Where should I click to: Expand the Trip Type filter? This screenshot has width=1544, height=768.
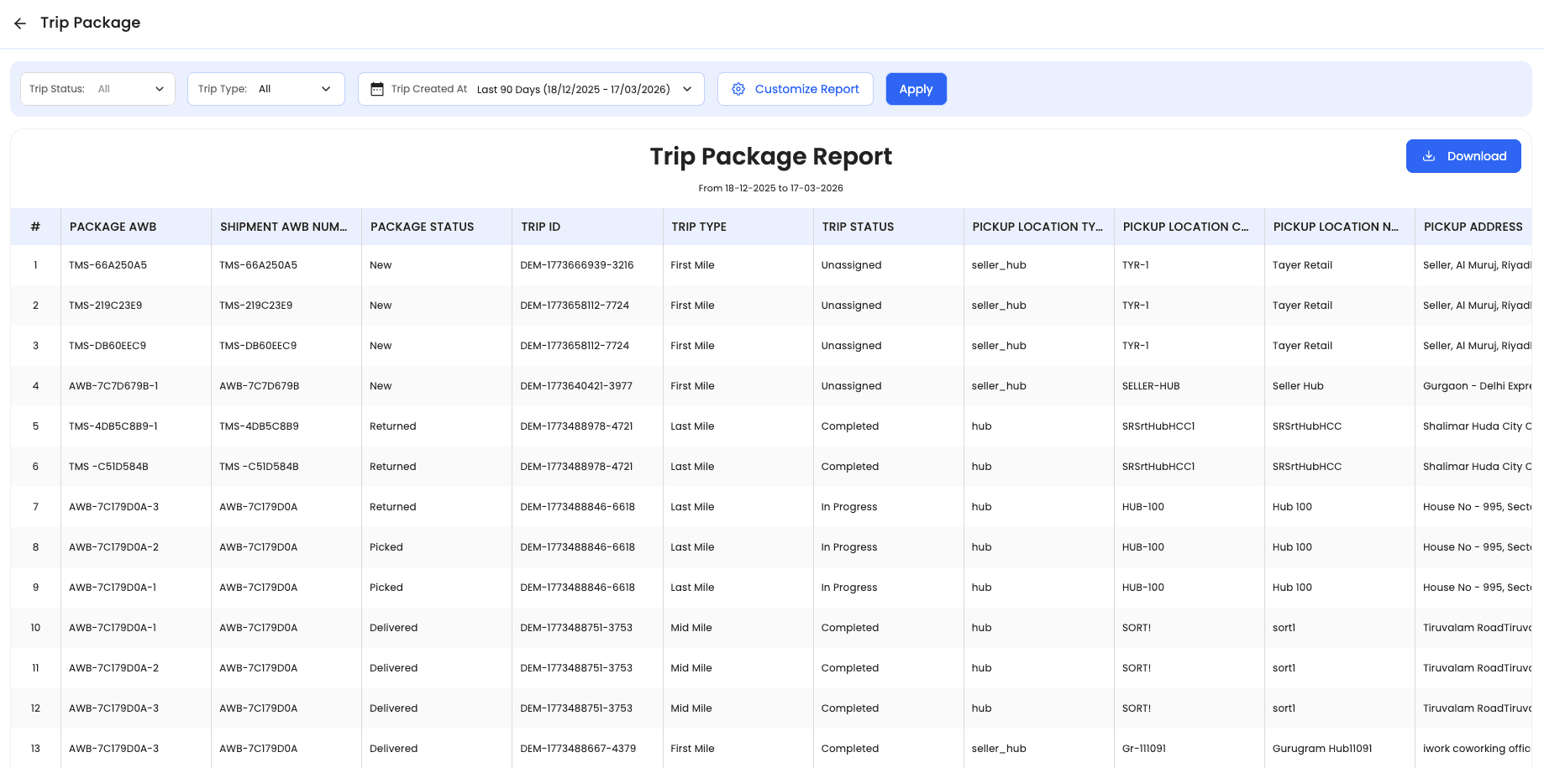pos(265,89)
